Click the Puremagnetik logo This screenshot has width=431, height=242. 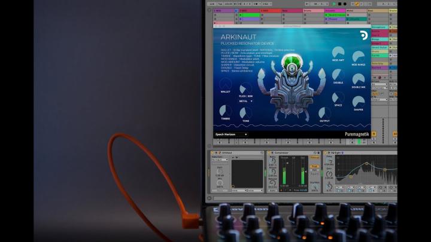(357, 134)
